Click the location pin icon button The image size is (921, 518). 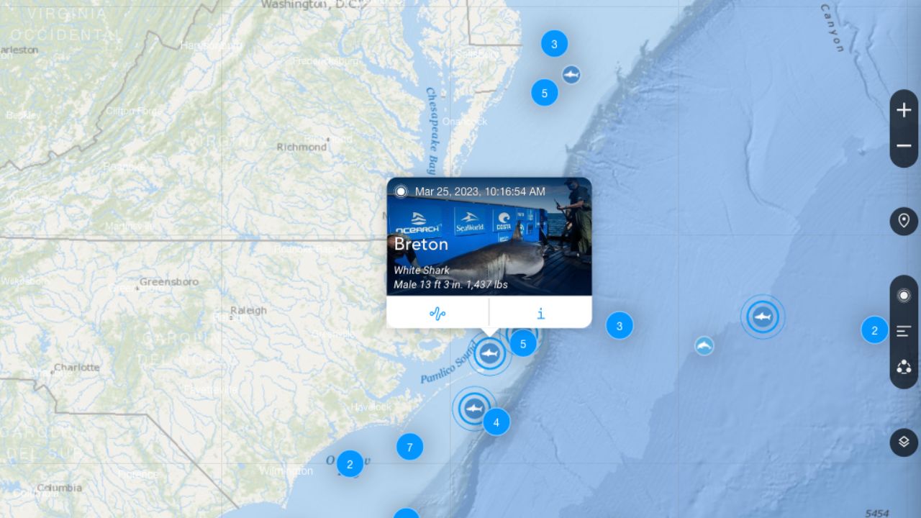pyautogui.click(x=904, y=220)
